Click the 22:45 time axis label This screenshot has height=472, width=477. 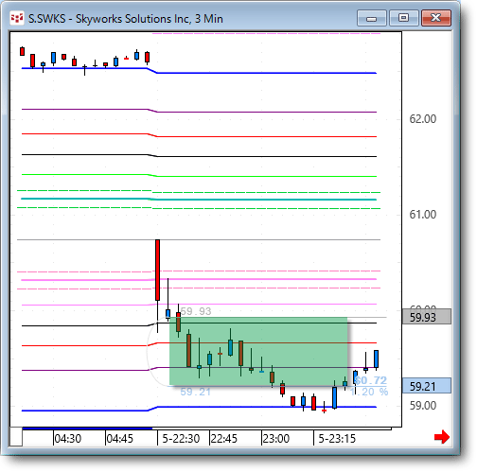(223, 438)
